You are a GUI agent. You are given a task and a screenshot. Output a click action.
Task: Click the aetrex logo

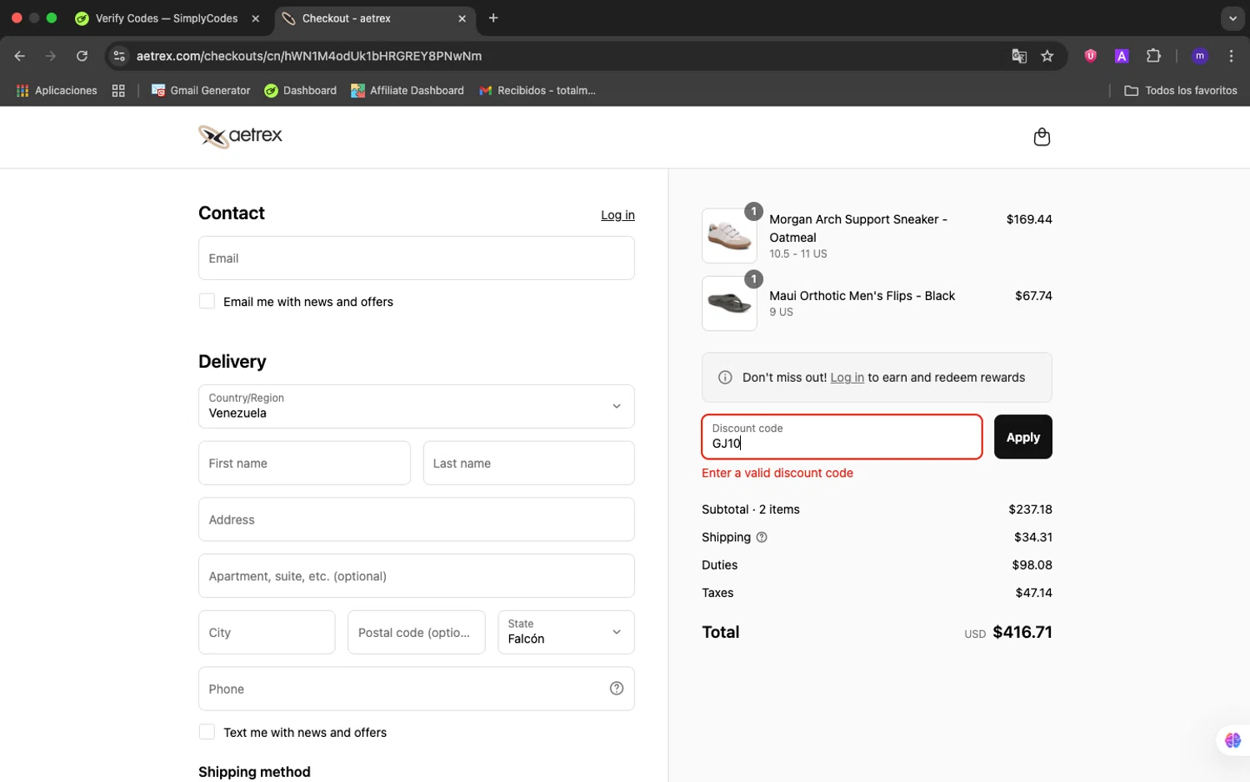pos(240,136)
